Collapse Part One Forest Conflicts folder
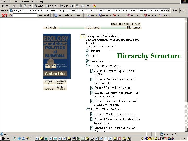Screen dimensions: 188x141 click(x=88, y=66)
